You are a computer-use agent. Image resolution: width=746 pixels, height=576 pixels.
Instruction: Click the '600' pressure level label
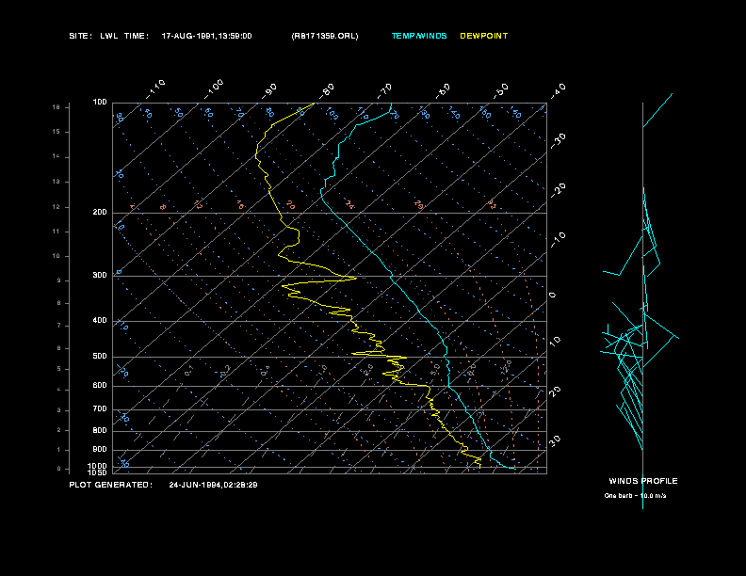(100, 386)
